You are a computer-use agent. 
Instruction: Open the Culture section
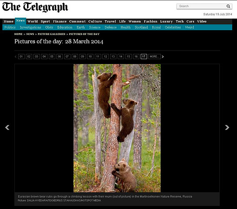point(95,21)
